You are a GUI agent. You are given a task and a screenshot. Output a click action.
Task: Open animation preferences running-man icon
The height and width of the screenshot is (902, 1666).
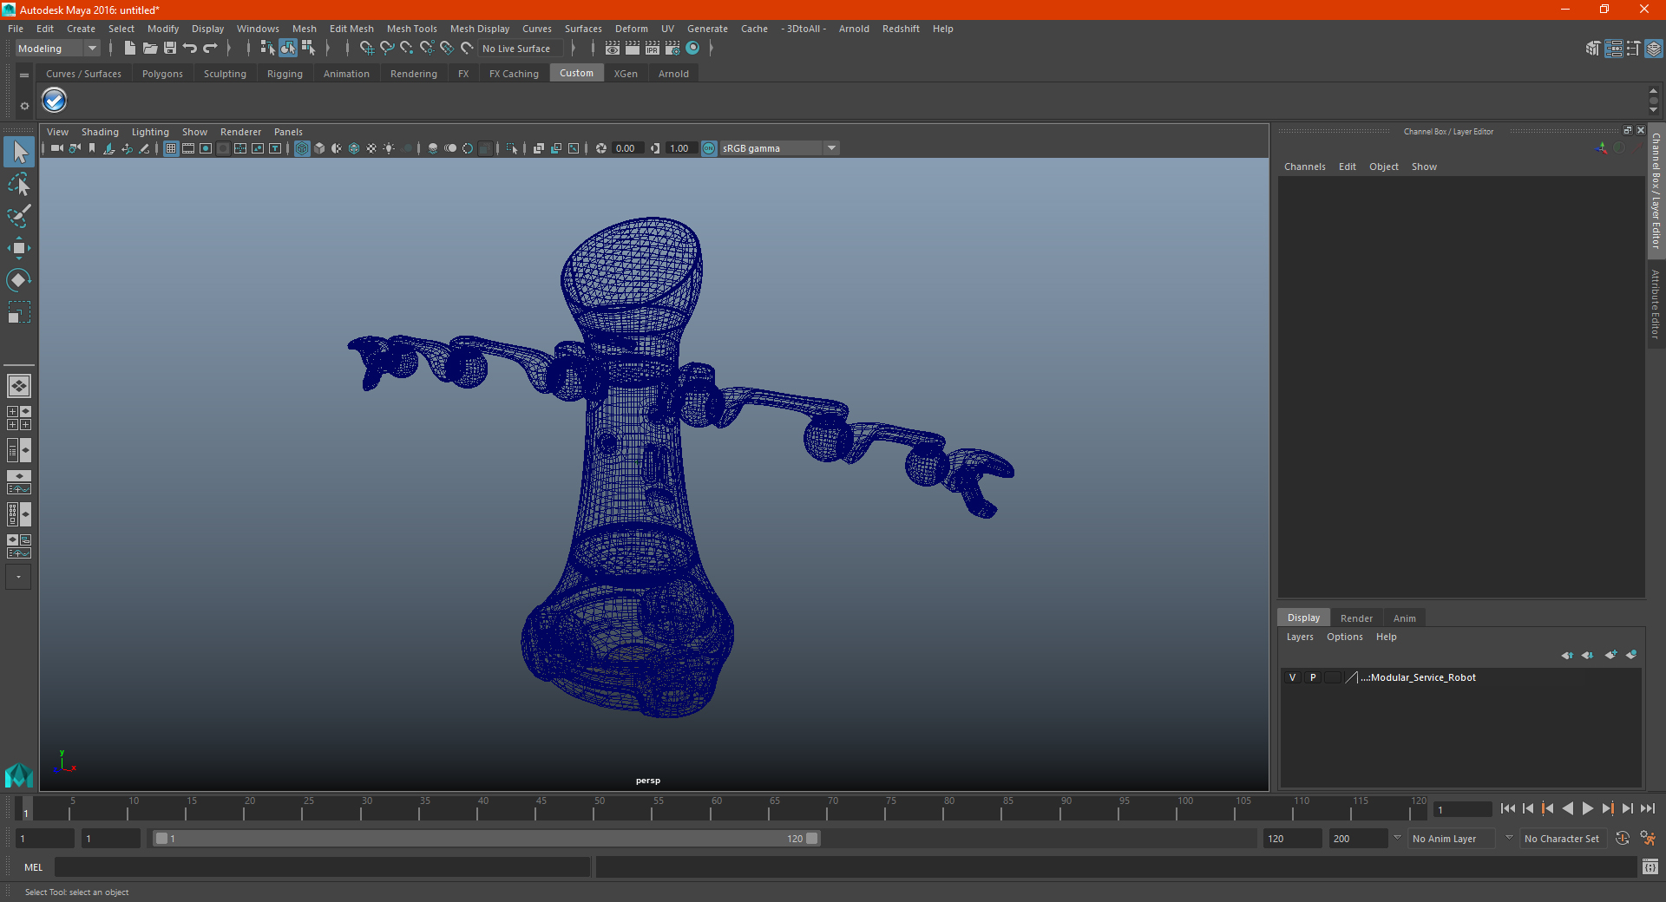pos(1648,839)
